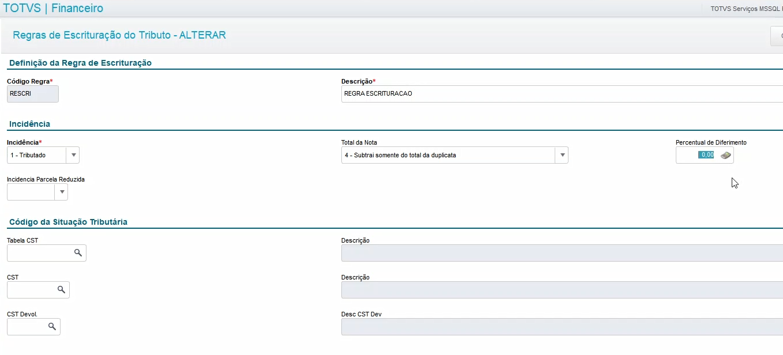Image resolution: width=783 pixels, height=355 pixels.
Task: Click the 'Código Regra' label
Action: click(28, 81)
